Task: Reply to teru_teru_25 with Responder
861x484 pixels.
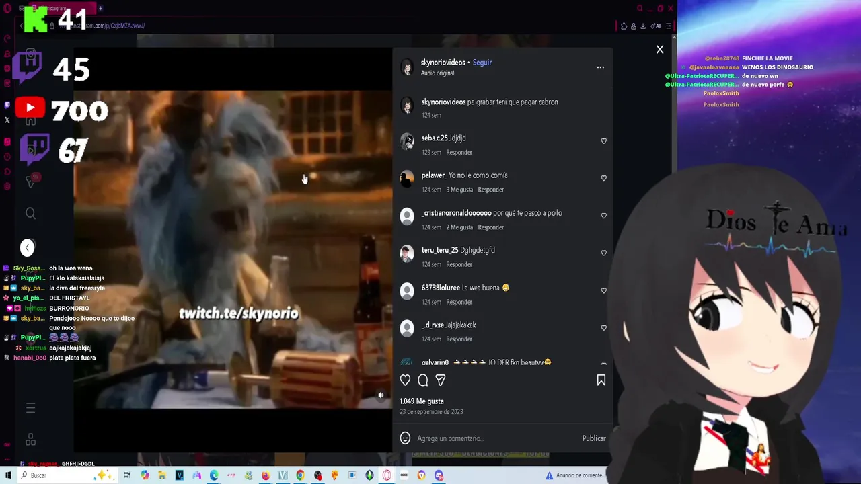Action: coord(459,265)
